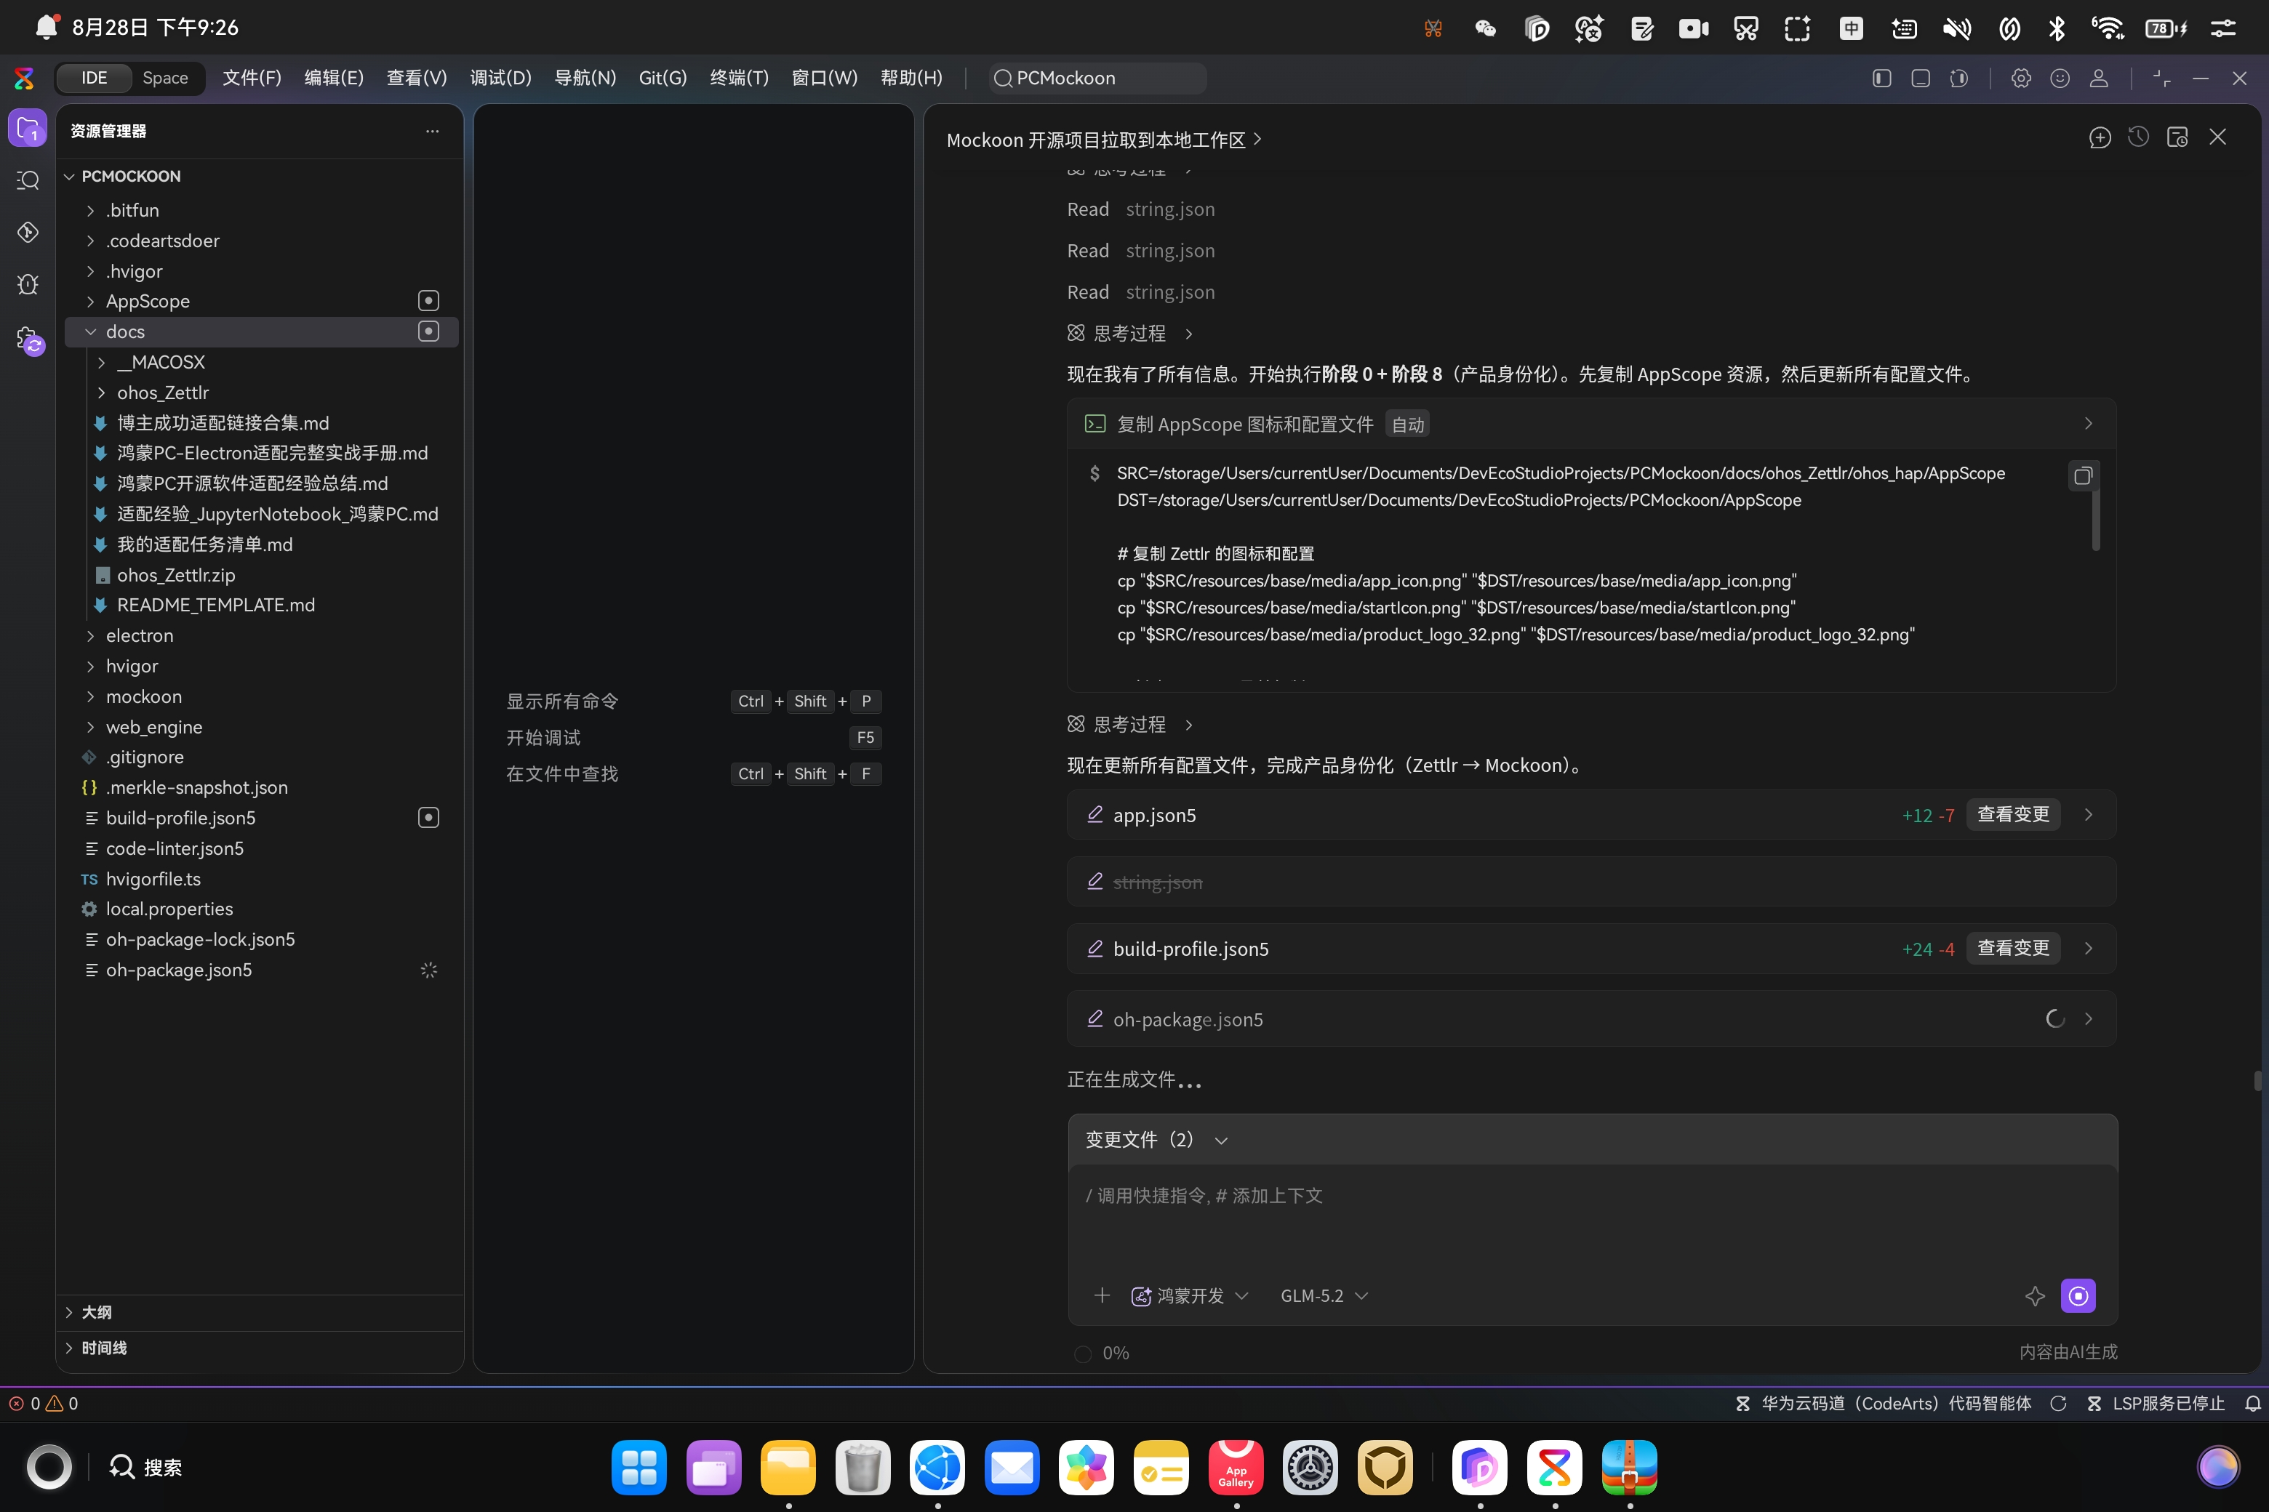Viewport: 2269px width, 1512px height.
Task: Switch to IDE mode
Action: coord(94,78)
